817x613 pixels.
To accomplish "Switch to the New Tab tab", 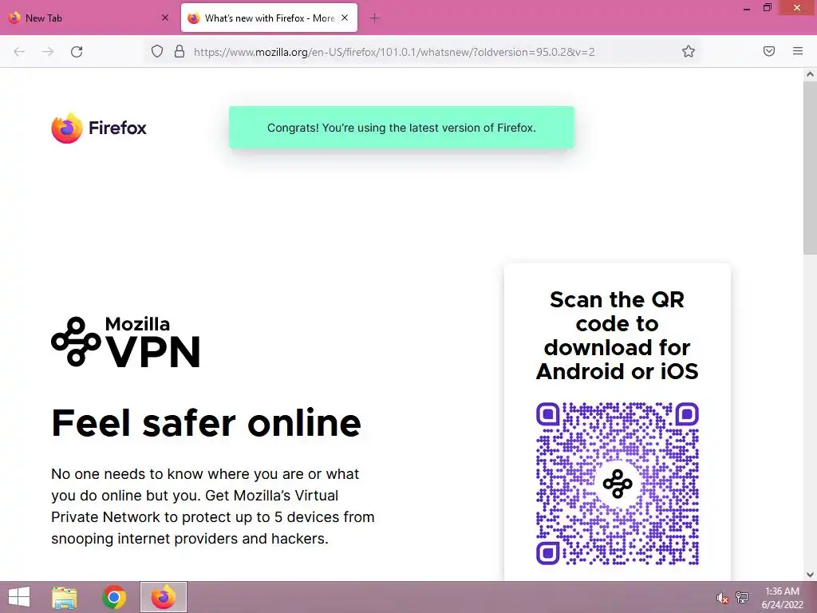I will (x=89, y=18).
